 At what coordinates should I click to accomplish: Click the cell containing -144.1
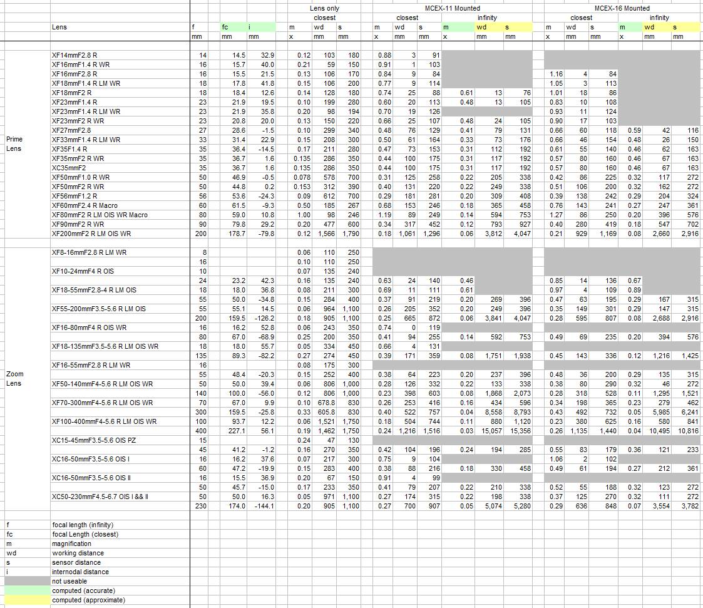[262, 507]
